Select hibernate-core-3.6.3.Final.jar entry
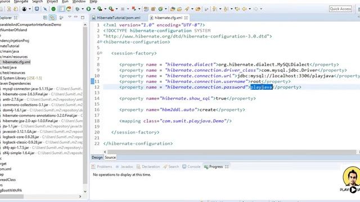Screen dimensions: 360x202 (x=25, y=94)
